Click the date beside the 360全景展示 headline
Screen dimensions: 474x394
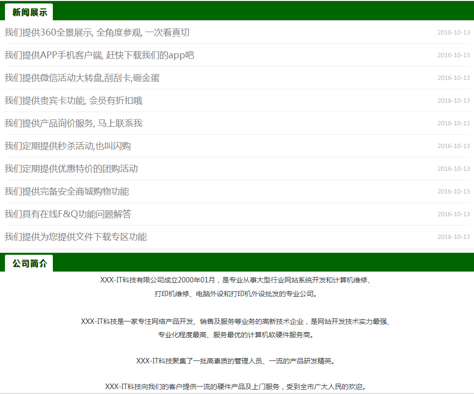click(x=453, y=33)
